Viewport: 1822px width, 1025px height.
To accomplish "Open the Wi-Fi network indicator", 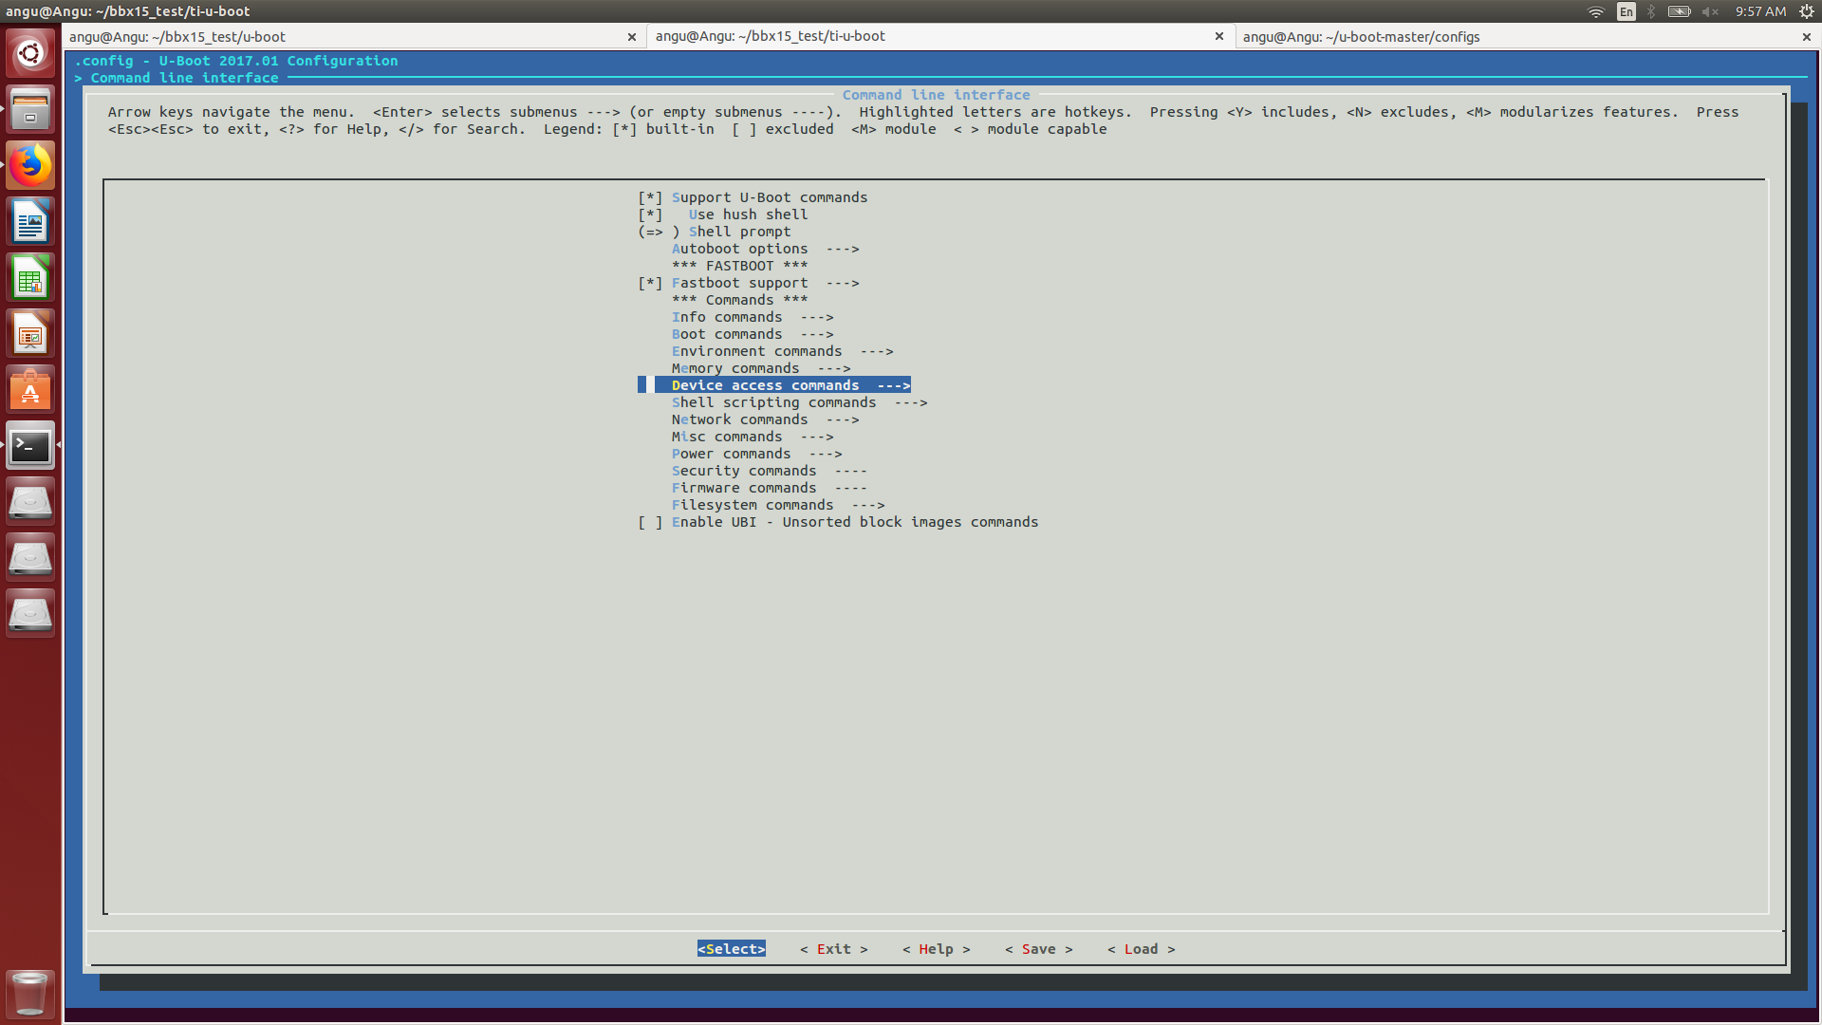I will point(1596,11).
